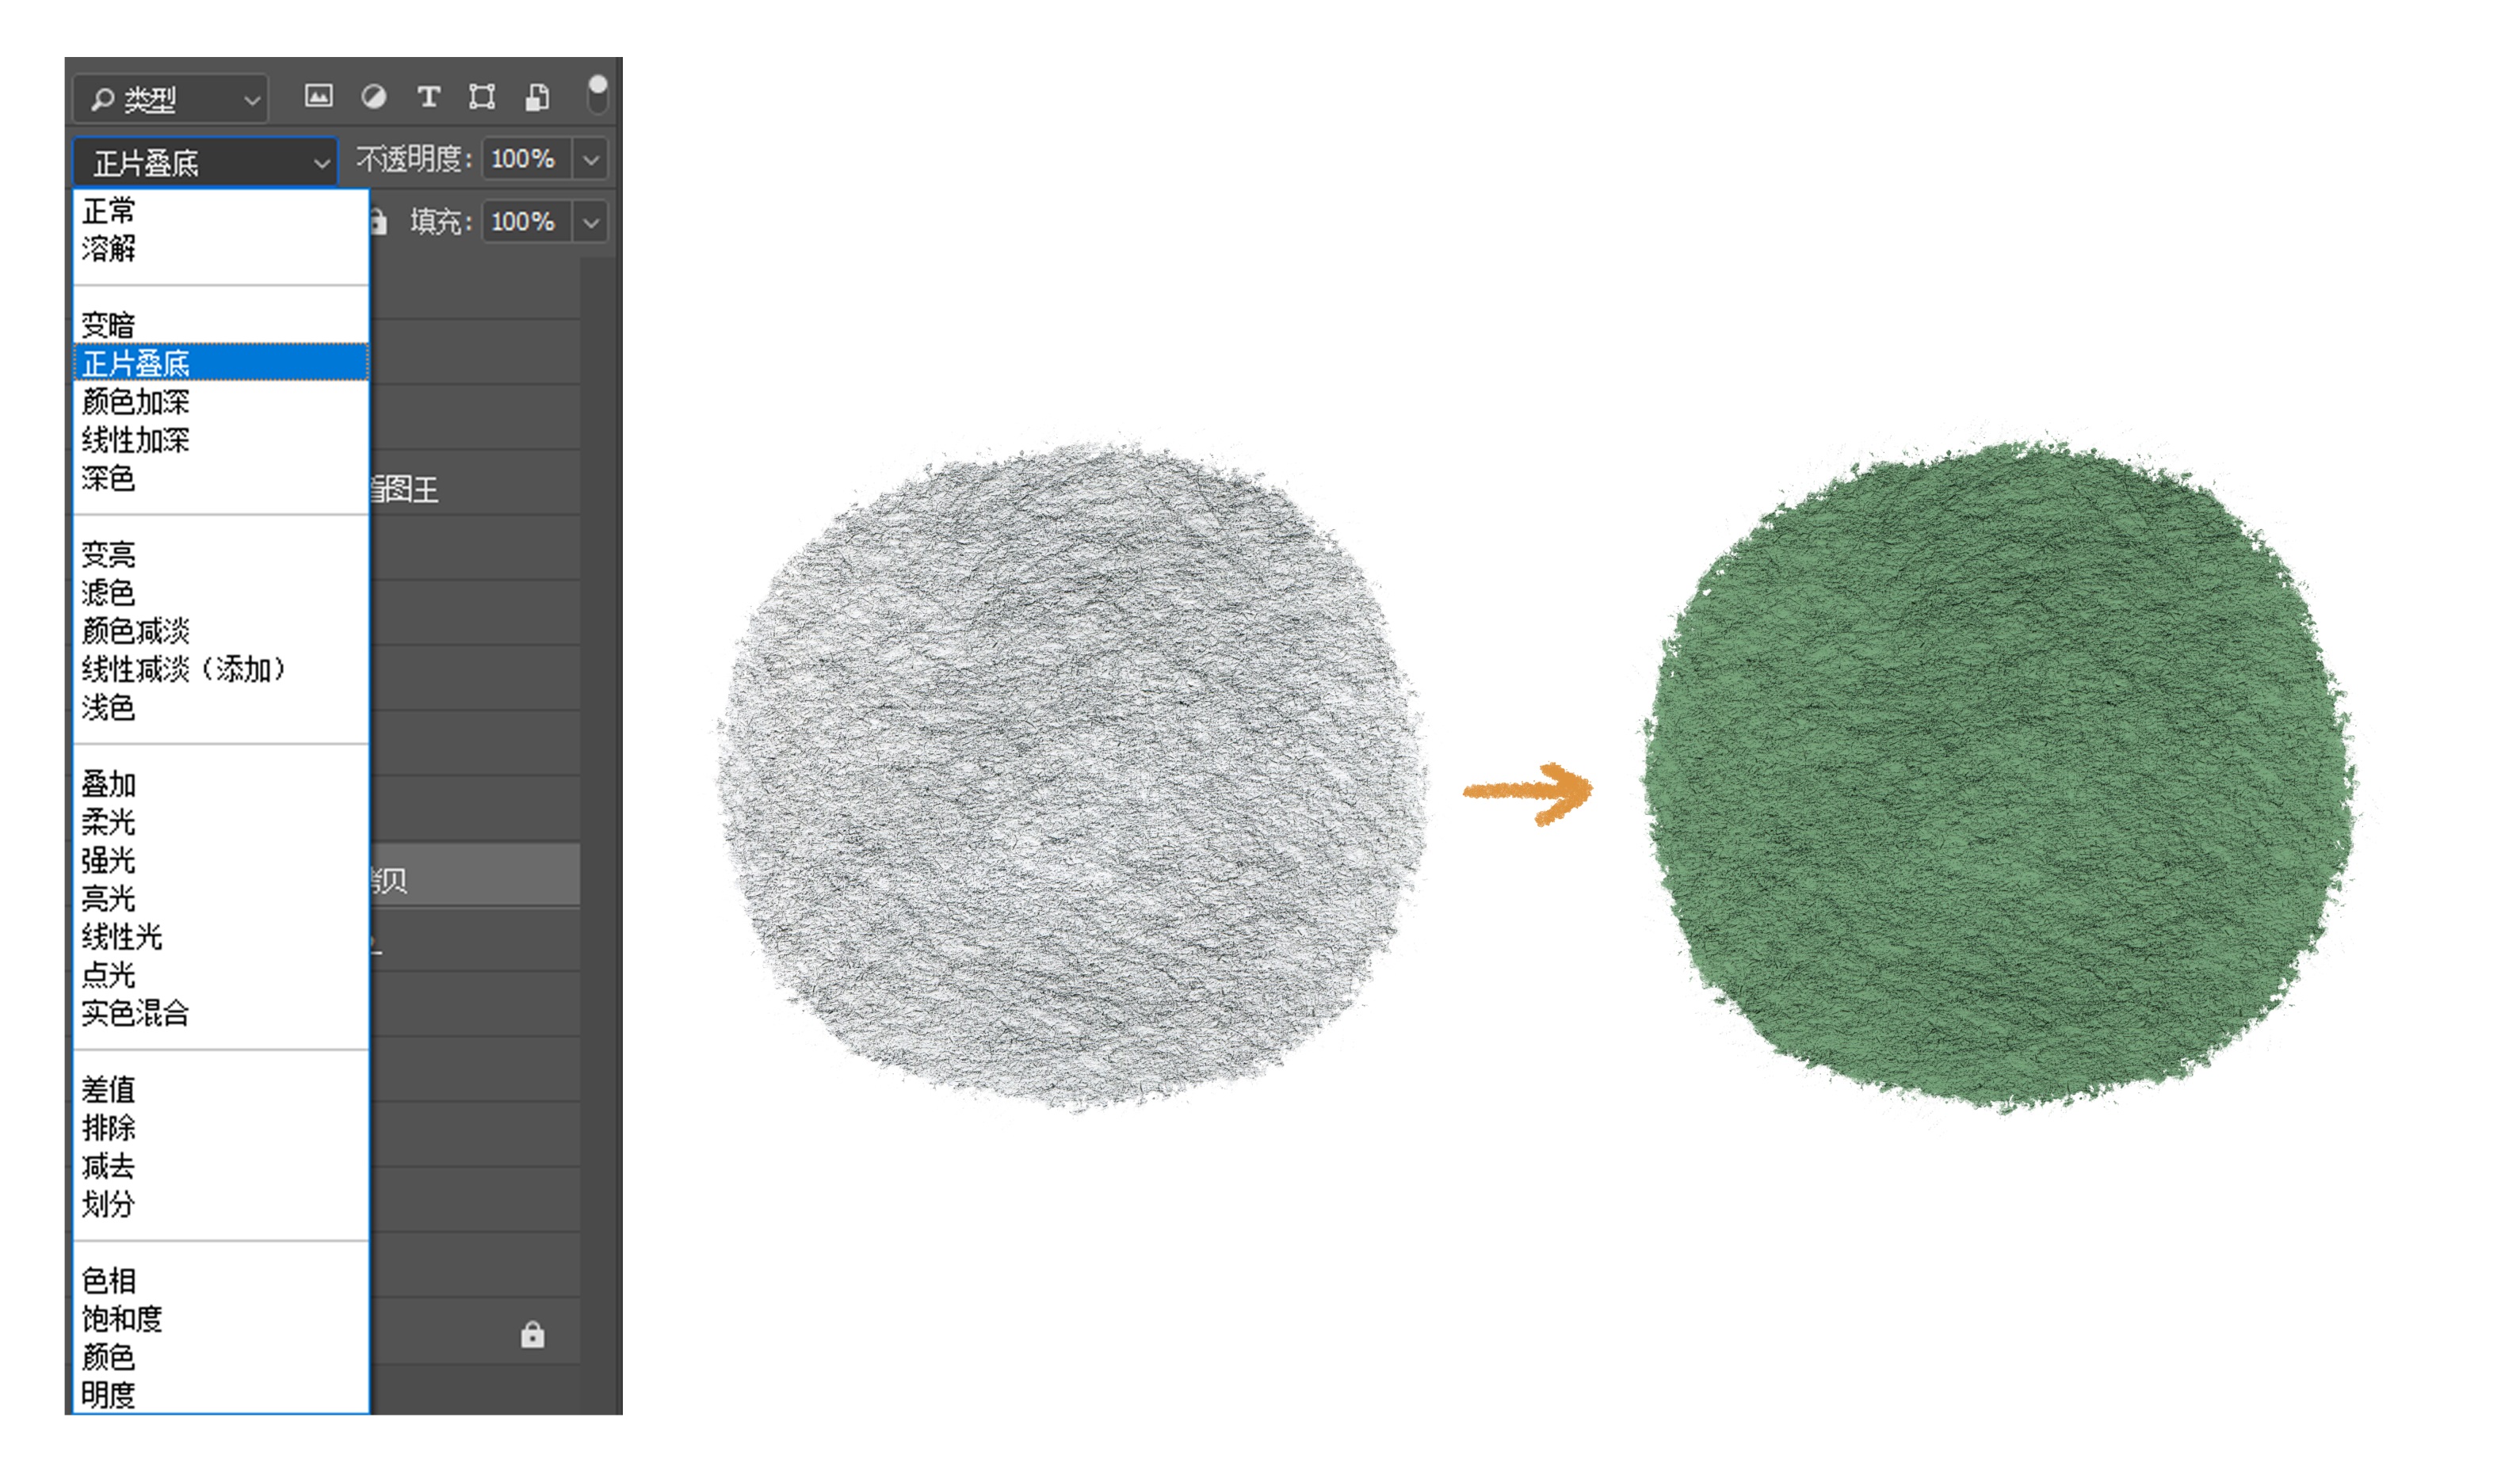Open the blend mode dropdown showing 正片叠底
The height and width of the screenshot is (1474, 2520).
tap(205, 162)
